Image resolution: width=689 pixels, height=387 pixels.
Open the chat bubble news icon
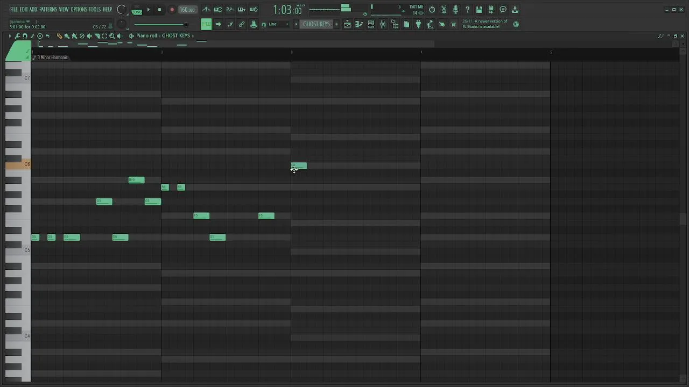(503, 10)
